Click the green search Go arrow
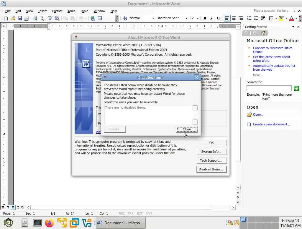The image size is (302, 229). 296,88
